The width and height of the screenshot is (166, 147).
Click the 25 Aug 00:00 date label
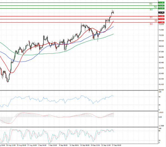pos(22,145)
